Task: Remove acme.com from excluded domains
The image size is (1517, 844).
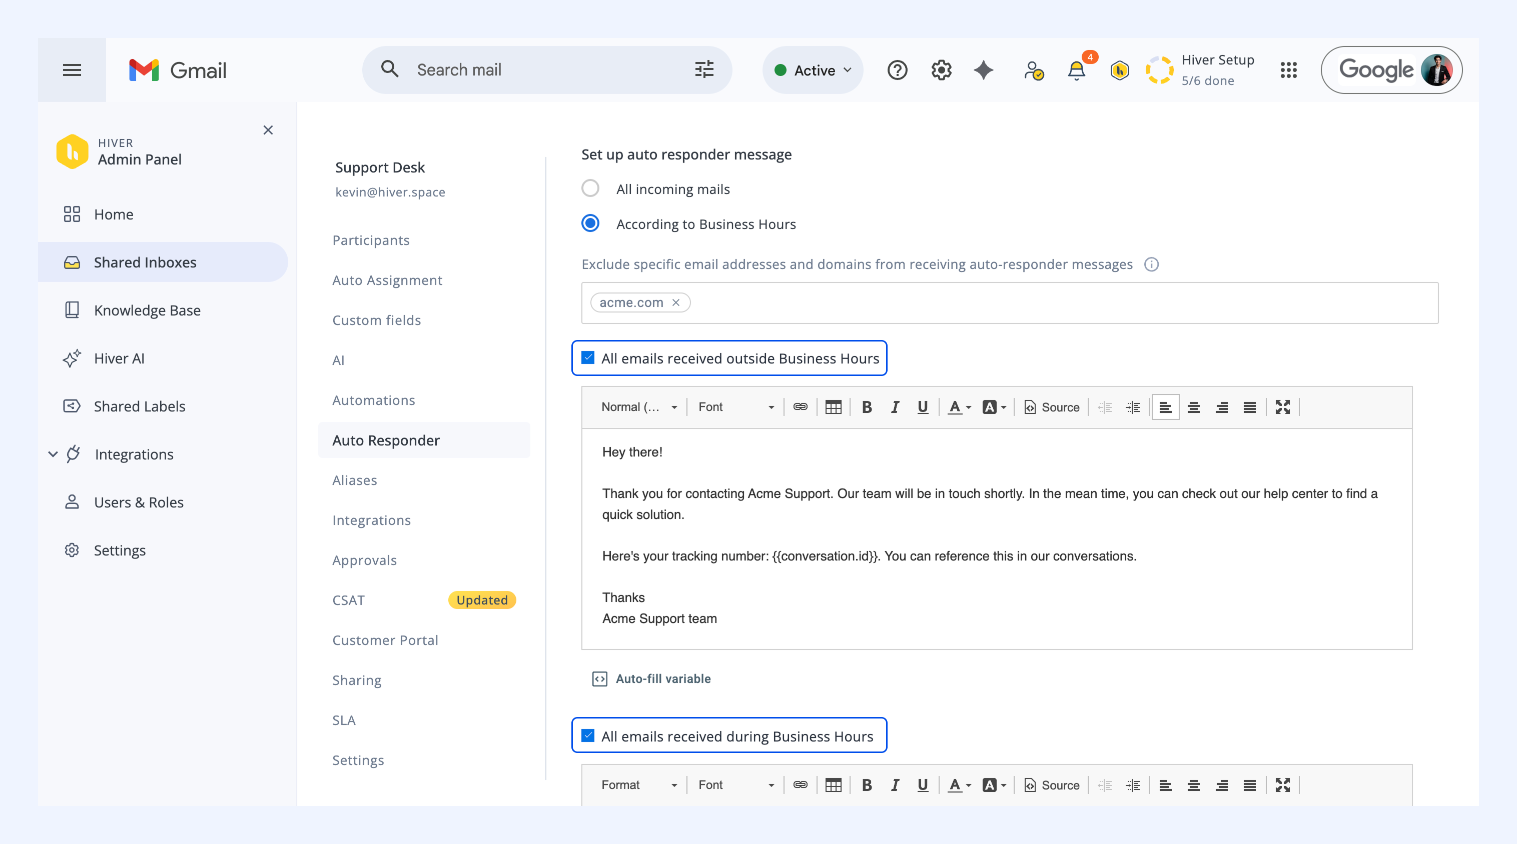Action: [x=676, y=302]
